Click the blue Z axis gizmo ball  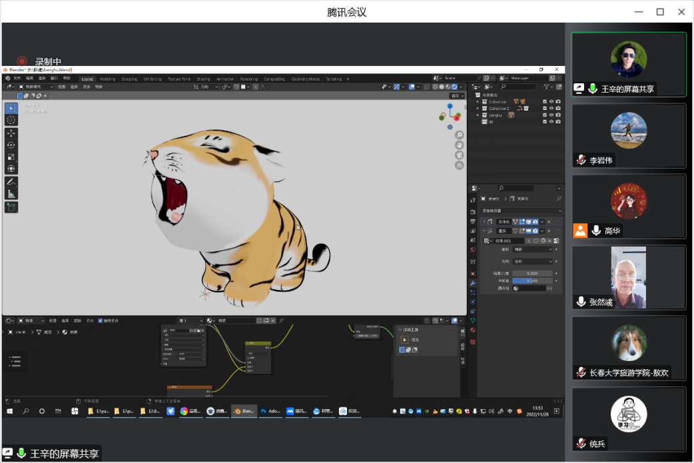tap(450, 106)
